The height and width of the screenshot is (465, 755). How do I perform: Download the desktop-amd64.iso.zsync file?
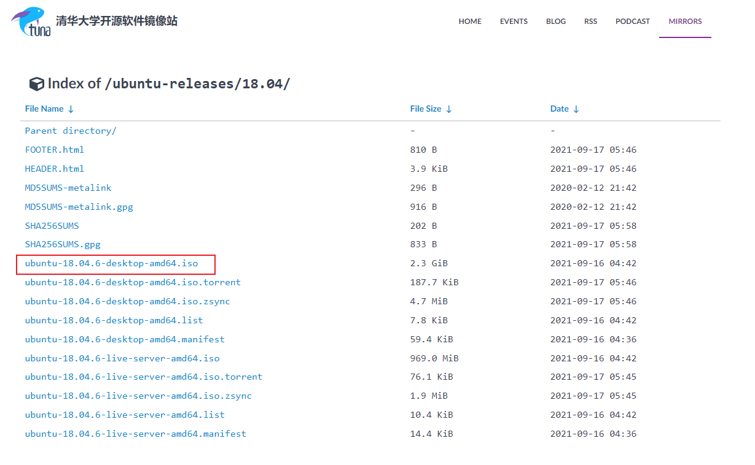pos(128,301)
